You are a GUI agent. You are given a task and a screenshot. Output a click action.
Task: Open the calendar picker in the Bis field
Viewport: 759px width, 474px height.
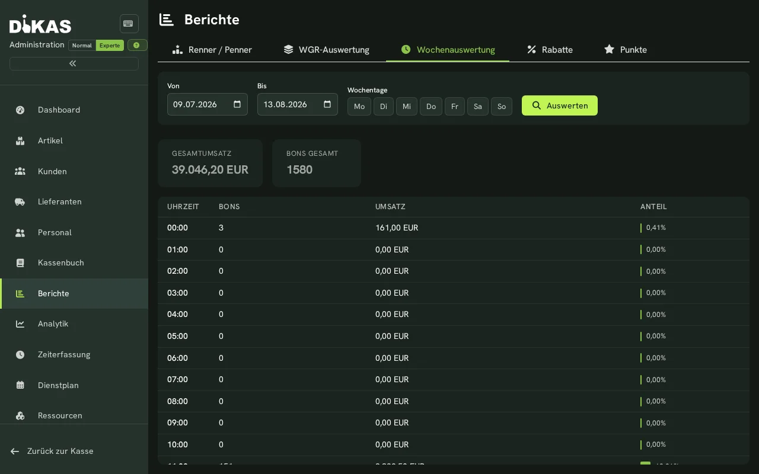(327, 104)
